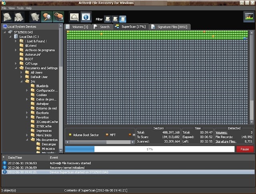Collapse the Iris user folder
Screen dimensions: 256x194
(22, 81)
